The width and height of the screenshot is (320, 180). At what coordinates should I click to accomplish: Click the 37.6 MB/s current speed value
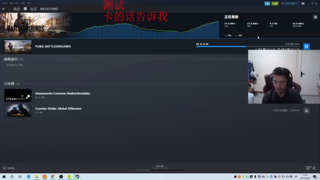230,24
